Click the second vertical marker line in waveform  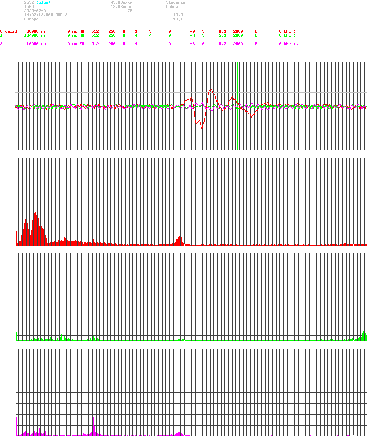(x=237, y=106)
